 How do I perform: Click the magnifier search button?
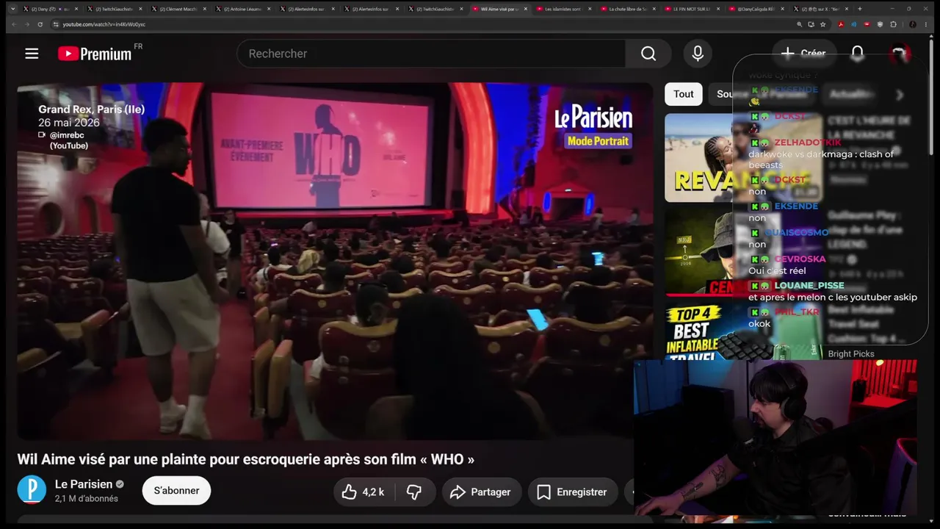(x=648, y=54)
